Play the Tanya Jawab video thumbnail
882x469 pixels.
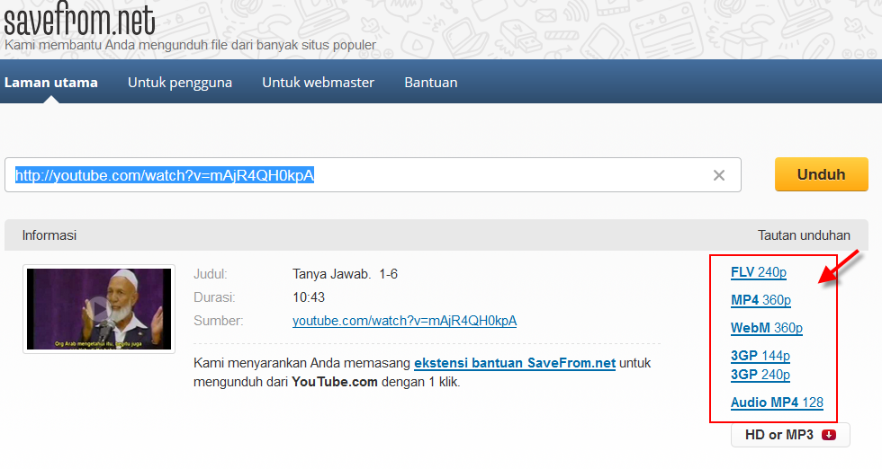pyautogui.click(x=99, y=309)
